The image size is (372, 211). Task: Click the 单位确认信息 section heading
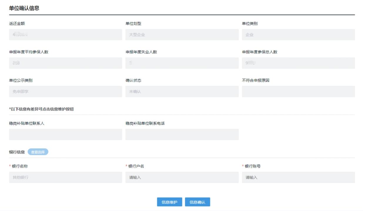click(24, 8)
